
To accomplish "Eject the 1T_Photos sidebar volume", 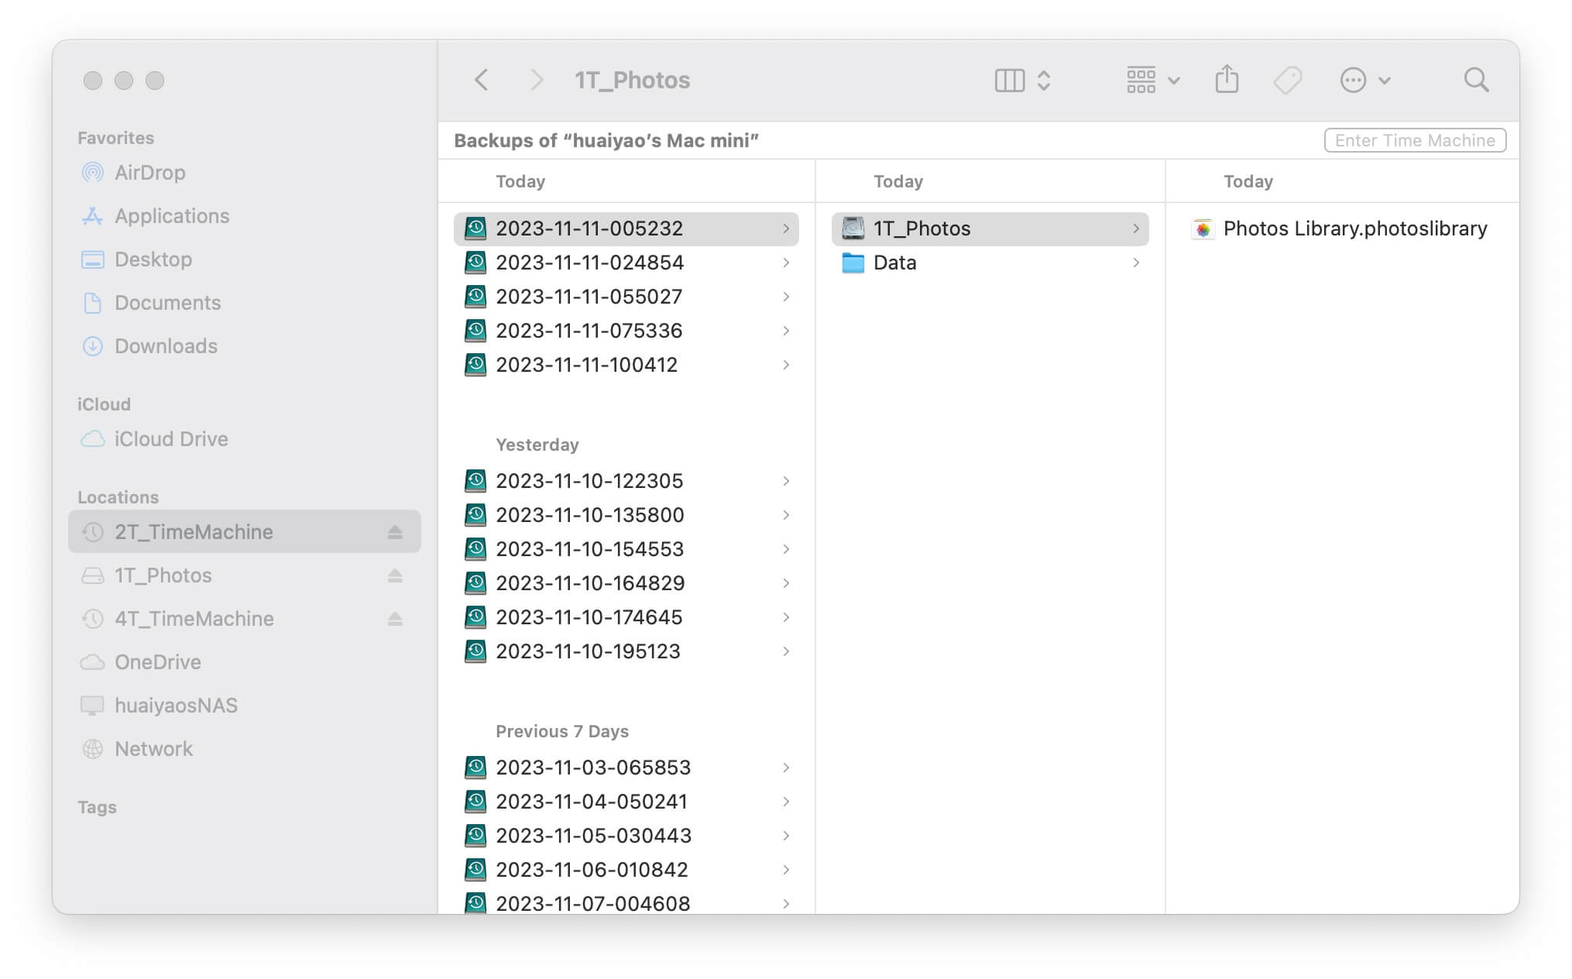I will point(395,575).
